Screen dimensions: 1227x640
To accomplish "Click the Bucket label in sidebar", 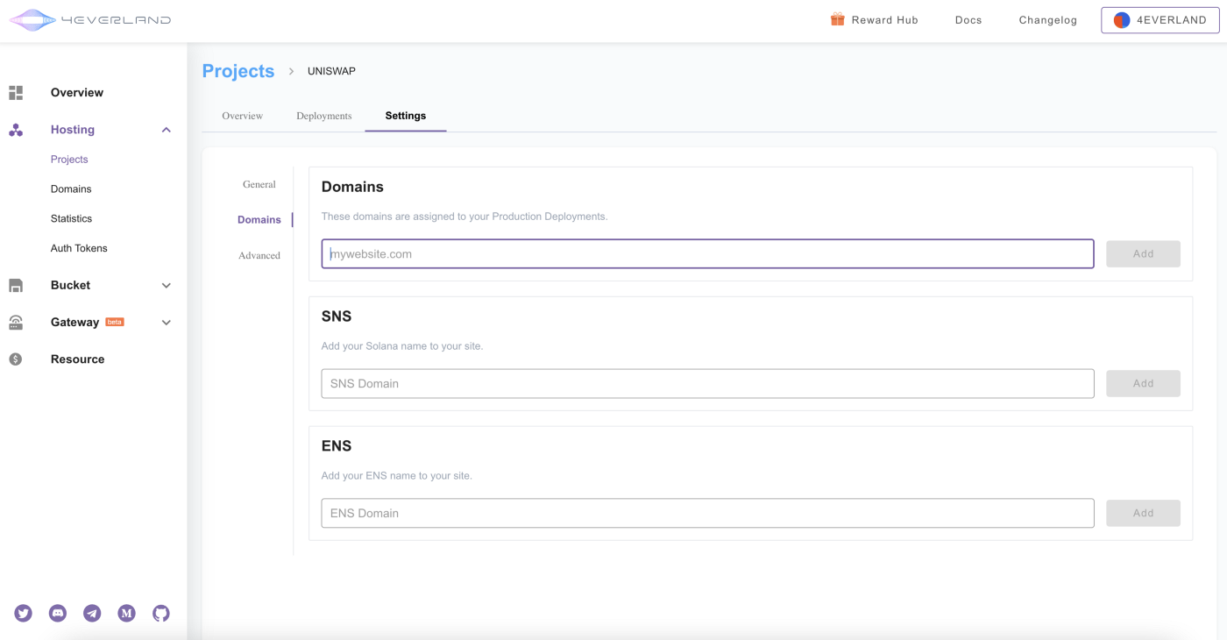I will click(x=70, y=285).
